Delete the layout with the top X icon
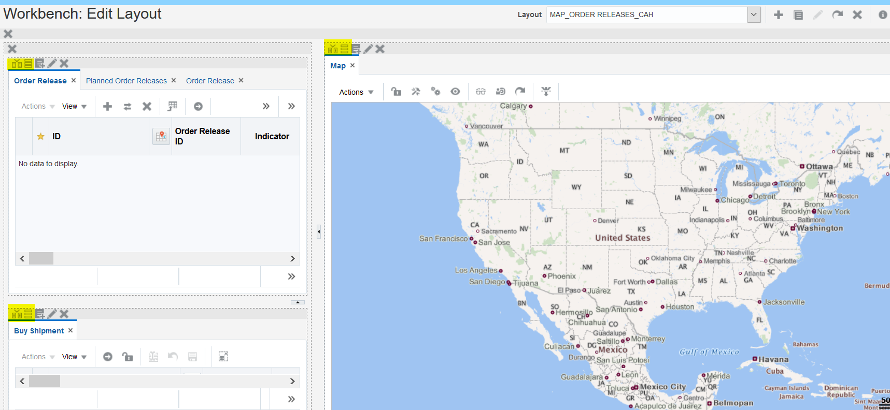 (x=857, y=15)
